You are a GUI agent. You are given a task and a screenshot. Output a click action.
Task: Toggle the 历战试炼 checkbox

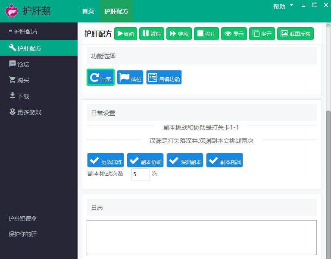pyautogui.click(x=106, y=160)
